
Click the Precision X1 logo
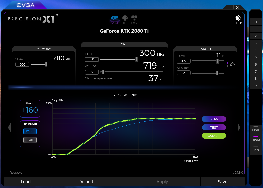point(33,19)
